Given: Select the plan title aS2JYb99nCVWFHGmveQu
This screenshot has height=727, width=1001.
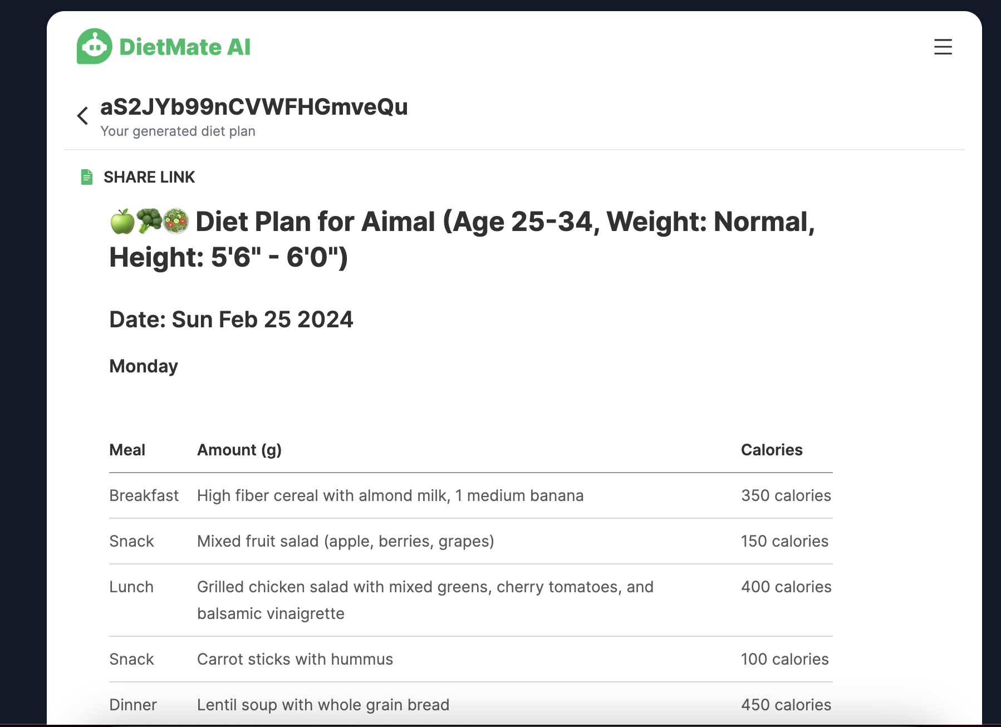Looking at the screenshot, I should tap(254, 107).
